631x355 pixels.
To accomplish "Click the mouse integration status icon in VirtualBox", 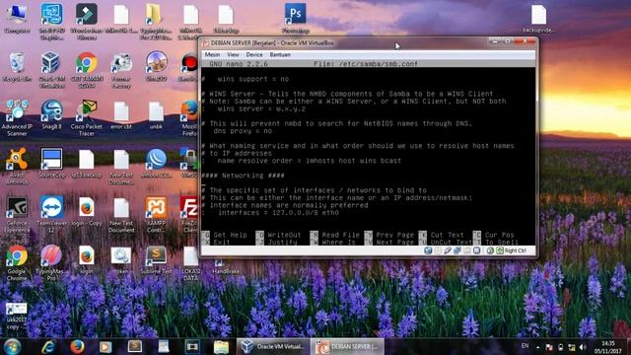I will [x=490, y=250].
